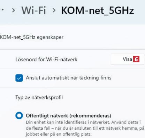
Task: Collapse the KOM-net_5GHz egenskaper section header
Action: click(x=72, y=37)
